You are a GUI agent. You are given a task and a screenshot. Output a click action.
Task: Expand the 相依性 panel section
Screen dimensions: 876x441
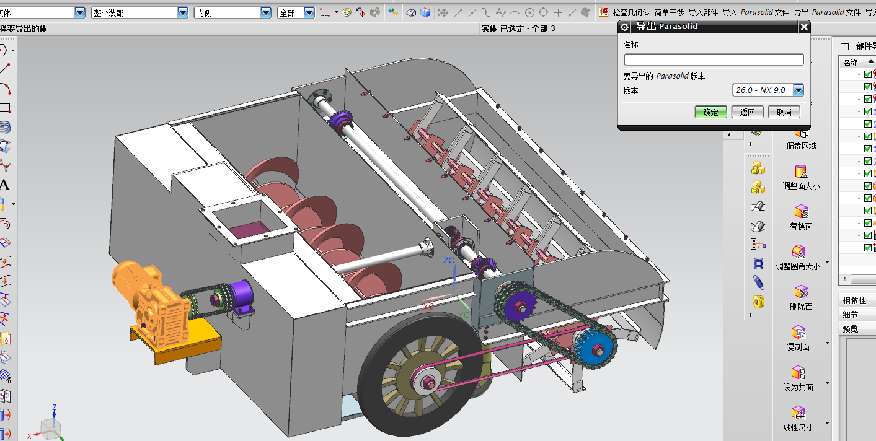[x=857, y=300]
